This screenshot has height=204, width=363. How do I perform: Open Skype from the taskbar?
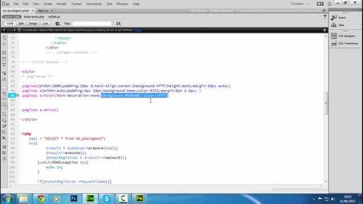[x=107, y=199]
